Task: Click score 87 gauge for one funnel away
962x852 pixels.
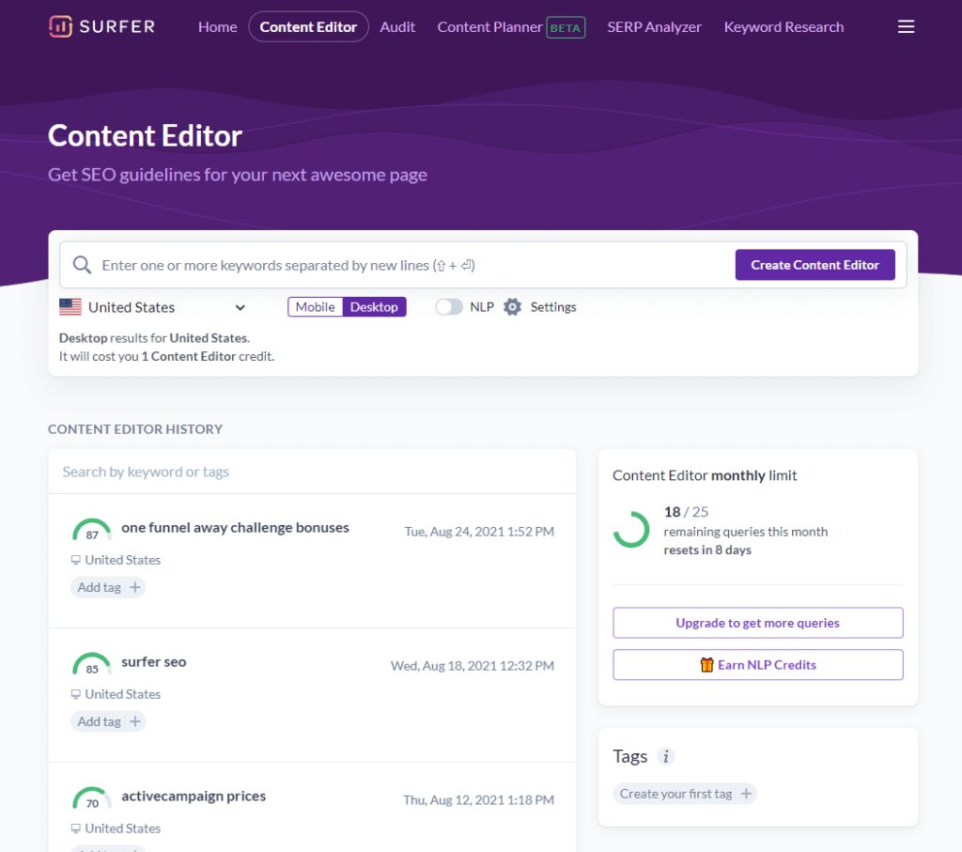Action: coord(92,530)
